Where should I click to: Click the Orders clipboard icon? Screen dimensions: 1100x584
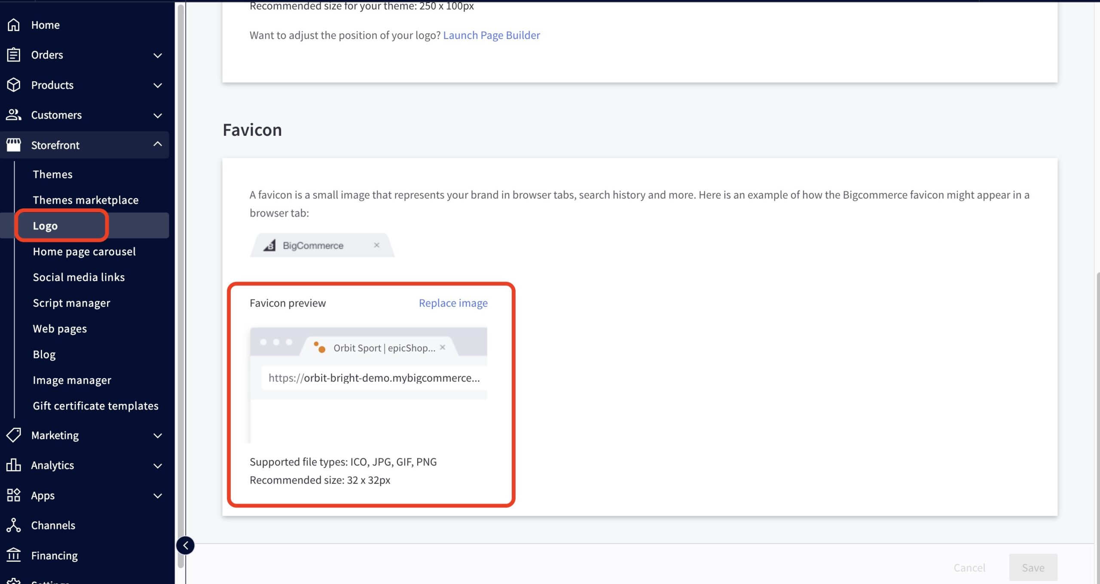(14, 55)
